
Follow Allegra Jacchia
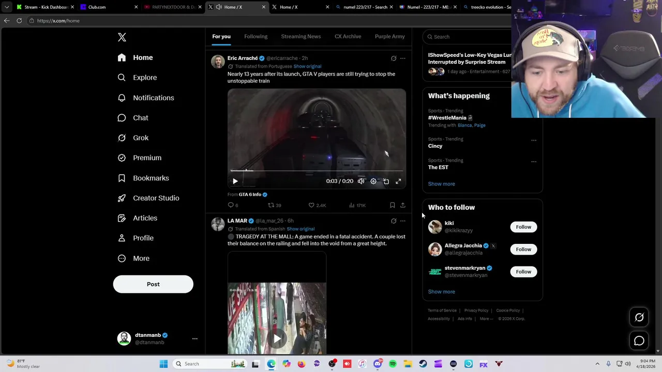pyautogui.click(x=523, y=249)
